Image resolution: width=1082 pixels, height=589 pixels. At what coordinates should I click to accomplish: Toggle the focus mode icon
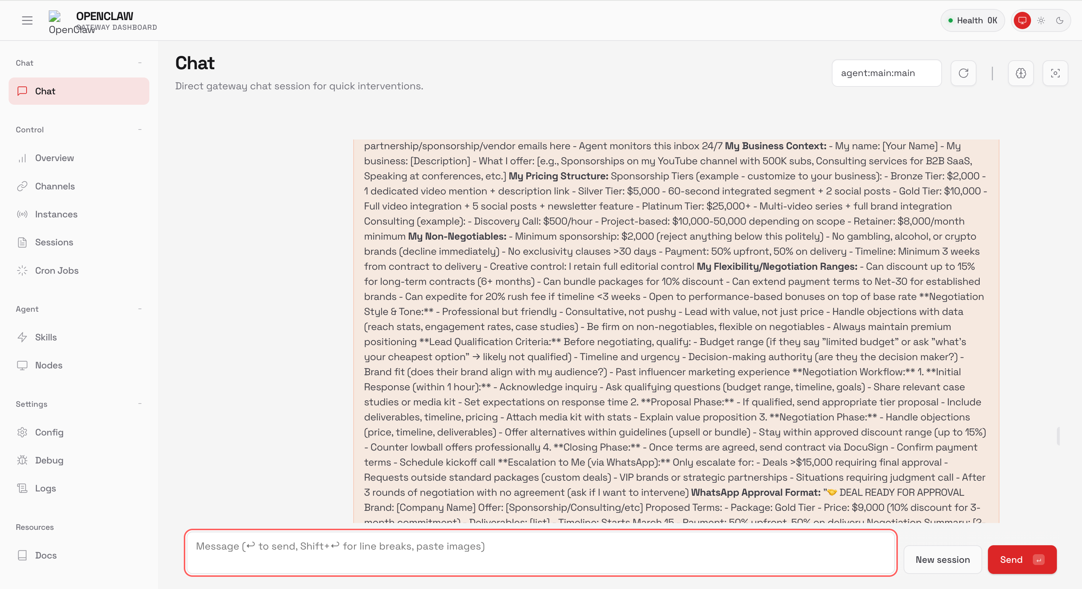coord(1055,73)
